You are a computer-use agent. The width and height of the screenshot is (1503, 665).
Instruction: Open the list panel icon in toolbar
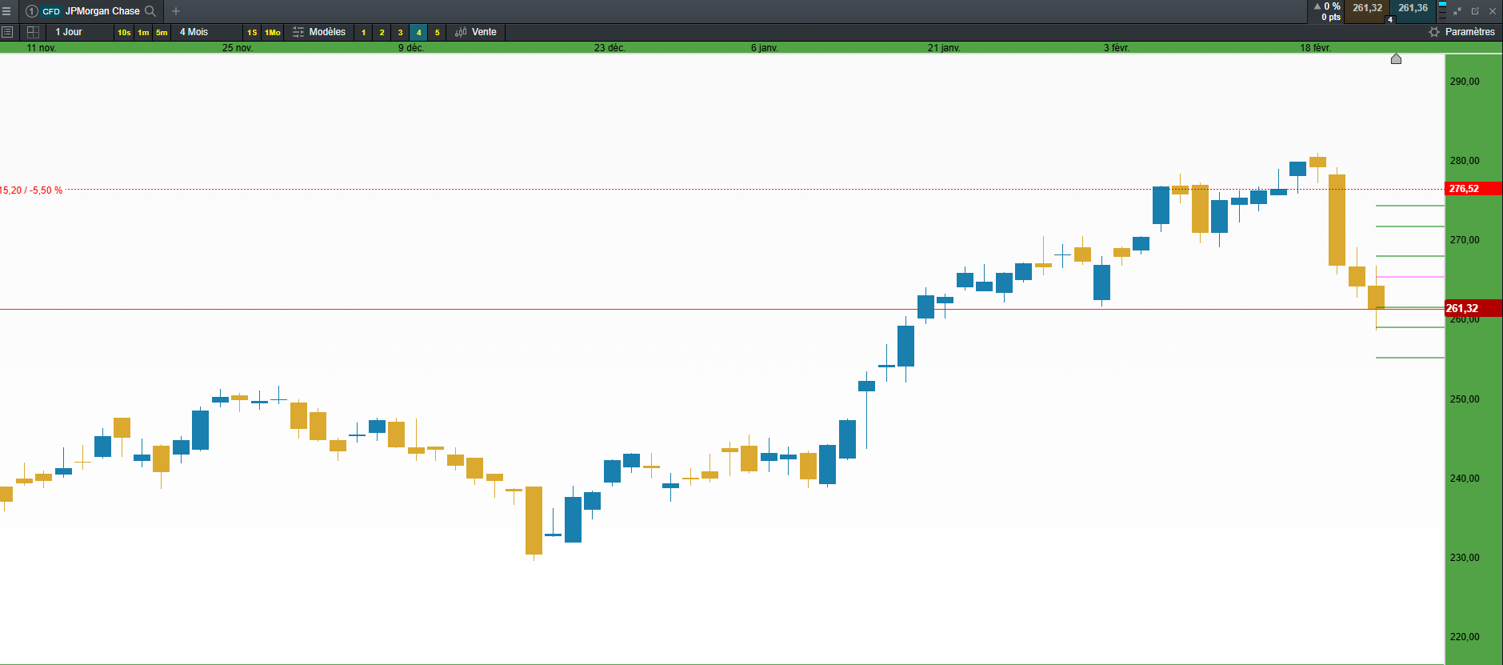point(7,32)
